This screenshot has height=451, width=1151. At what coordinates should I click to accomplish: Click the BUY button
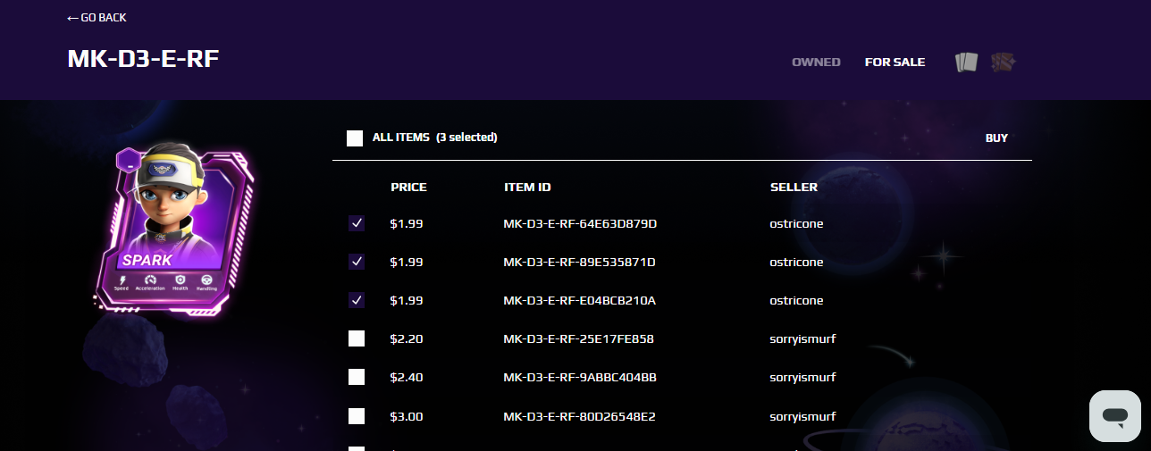pyautogui.click(x=996, y=138)
